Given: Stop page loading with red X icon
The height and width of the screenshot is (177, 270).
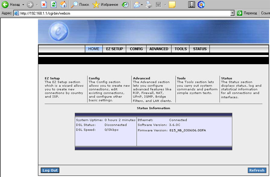Looking at the screenshot, I should (44, 5).
